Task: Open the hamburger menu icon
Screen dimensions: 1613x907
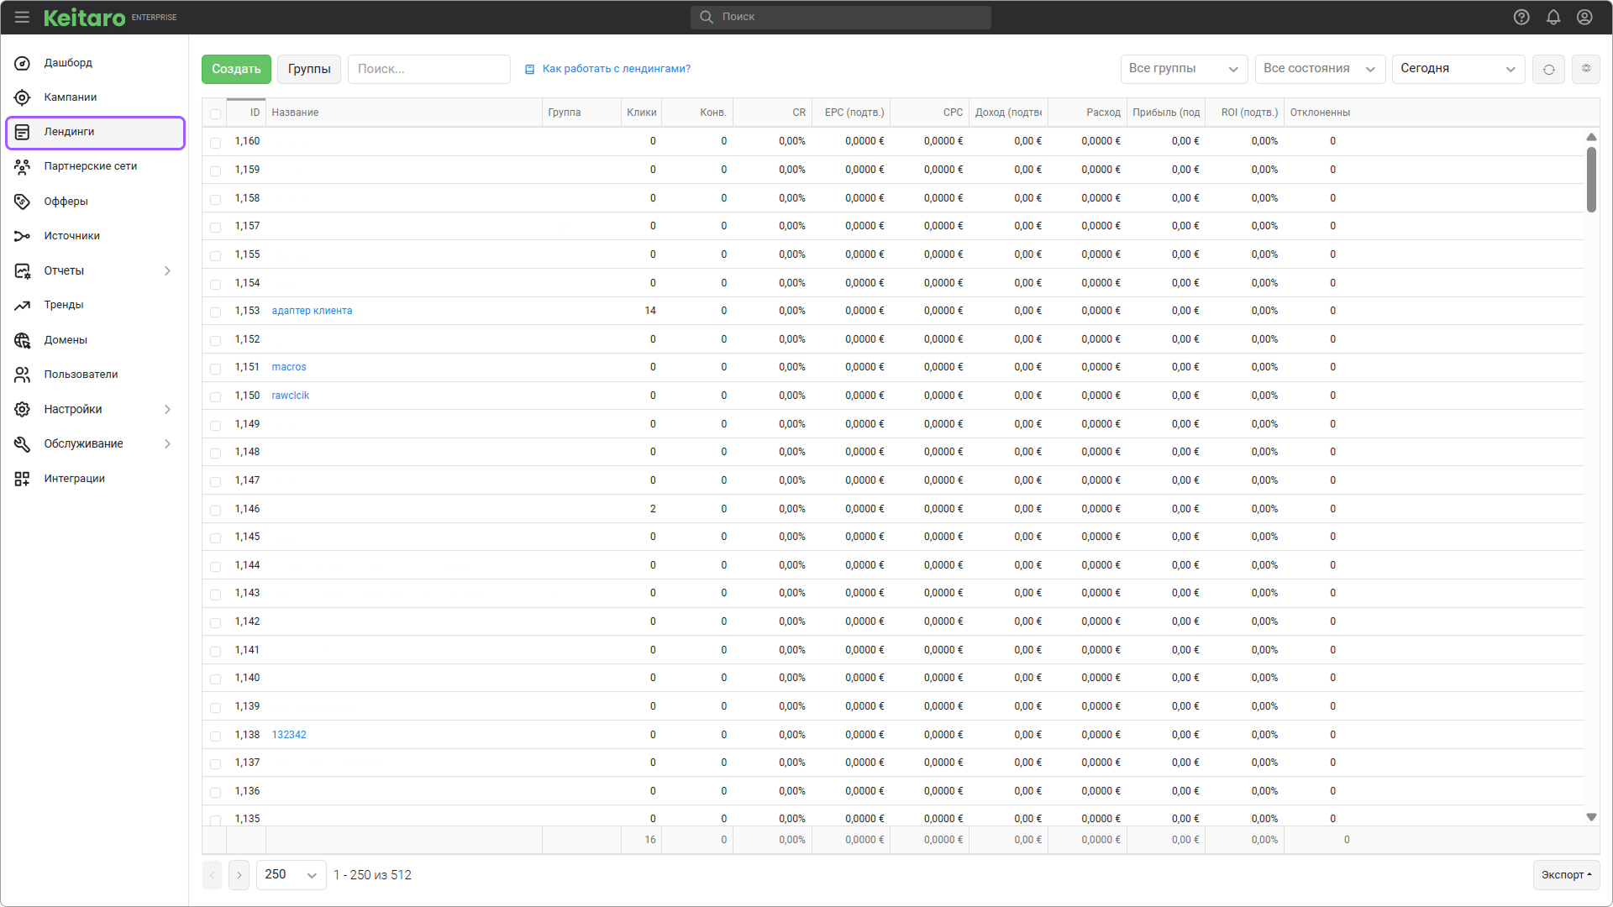Action: click(x=22, y=17)
